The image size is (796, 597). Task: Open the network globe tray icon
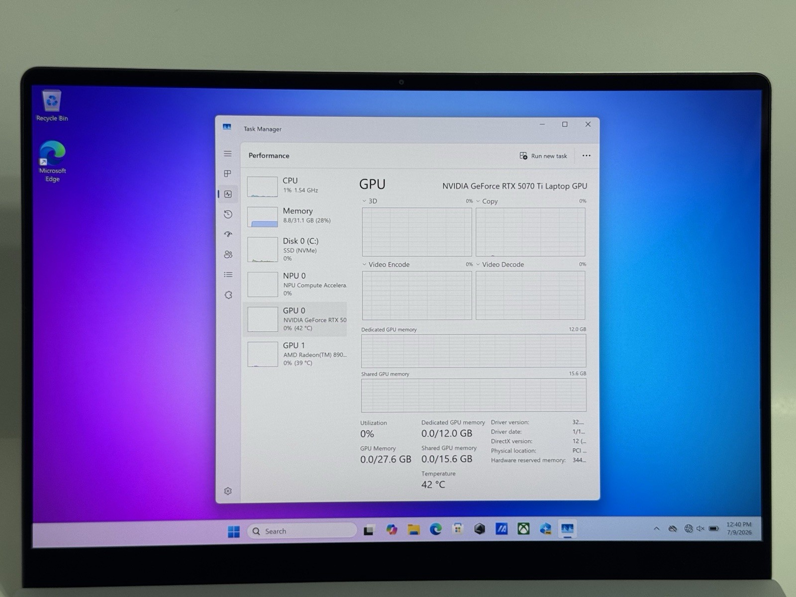coord(689,528)
